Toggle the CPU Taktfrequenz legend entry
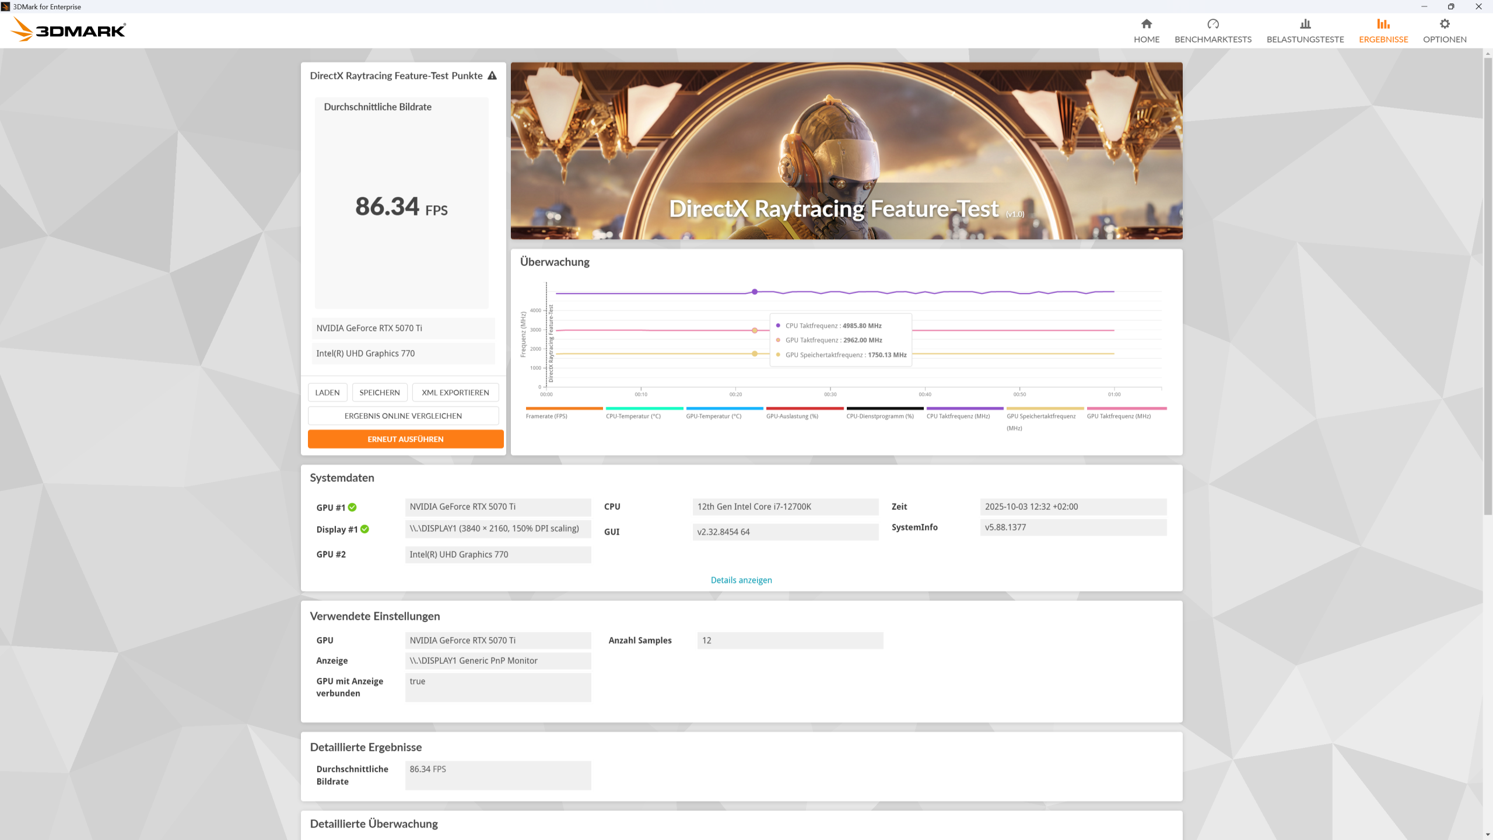 coord(958,416)
